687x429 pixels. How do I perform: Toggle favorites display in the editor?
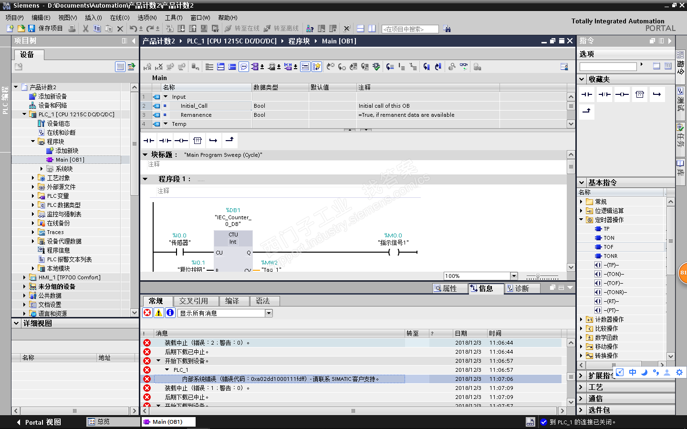point(317,67)
